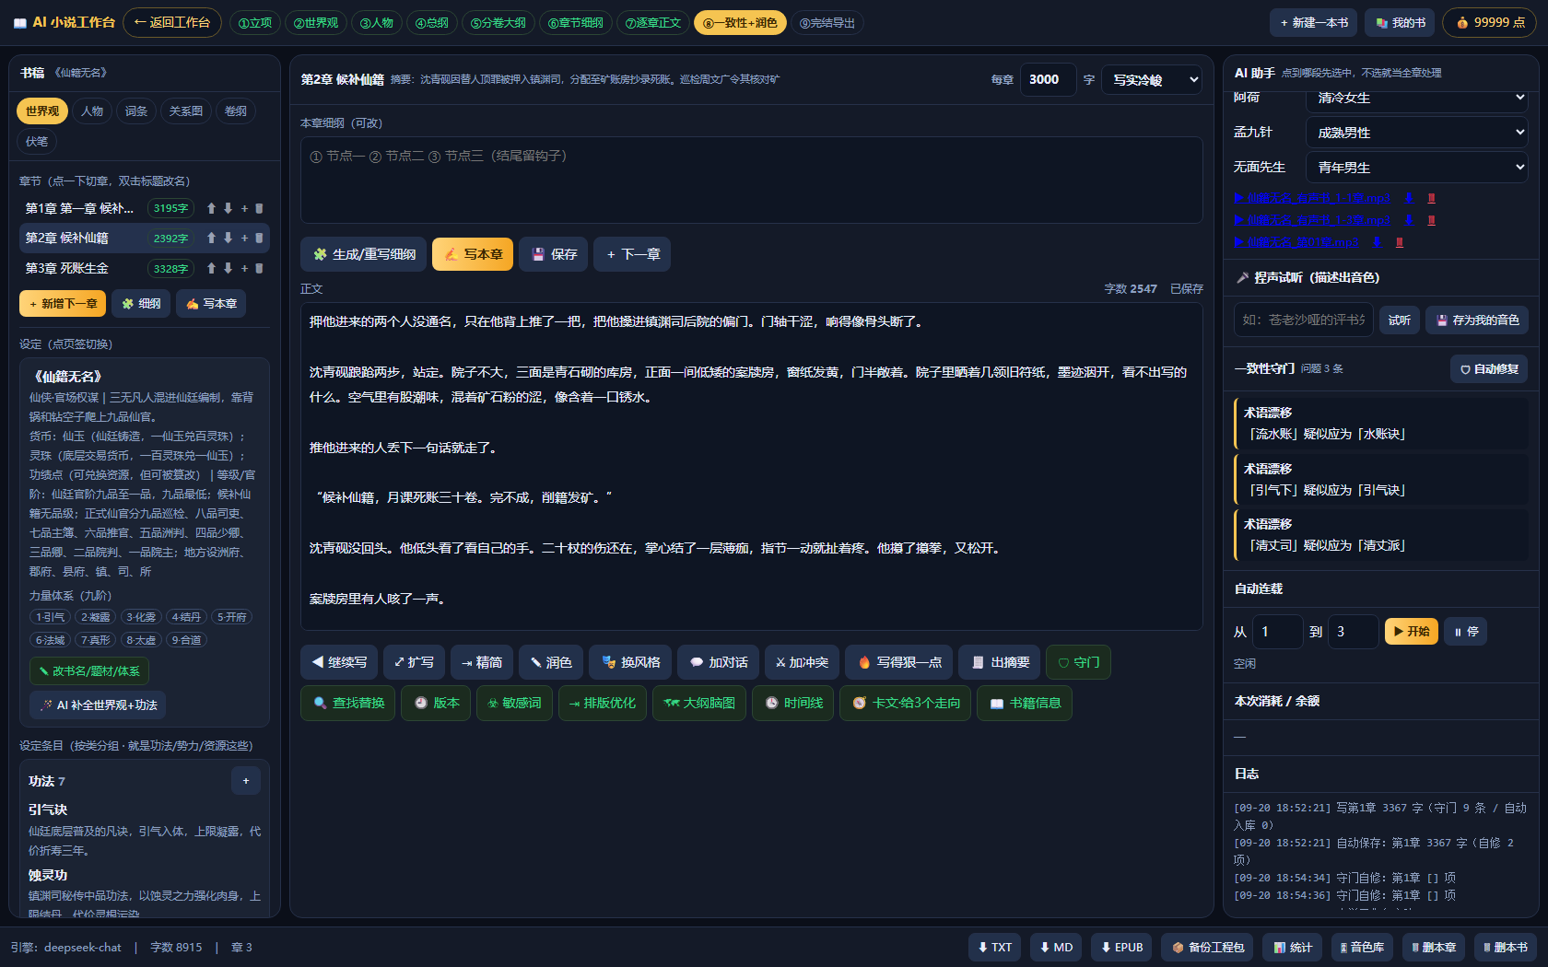Move chapter 第1章 up with the arrow icon
This screenshot has width=1548, height=967.
point(211,208)
